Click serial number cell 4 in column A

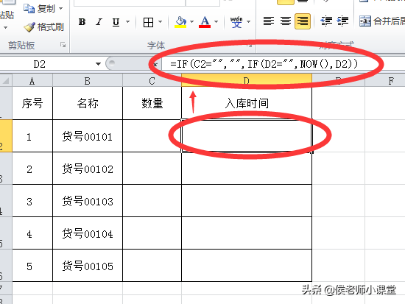pos(32,233)
